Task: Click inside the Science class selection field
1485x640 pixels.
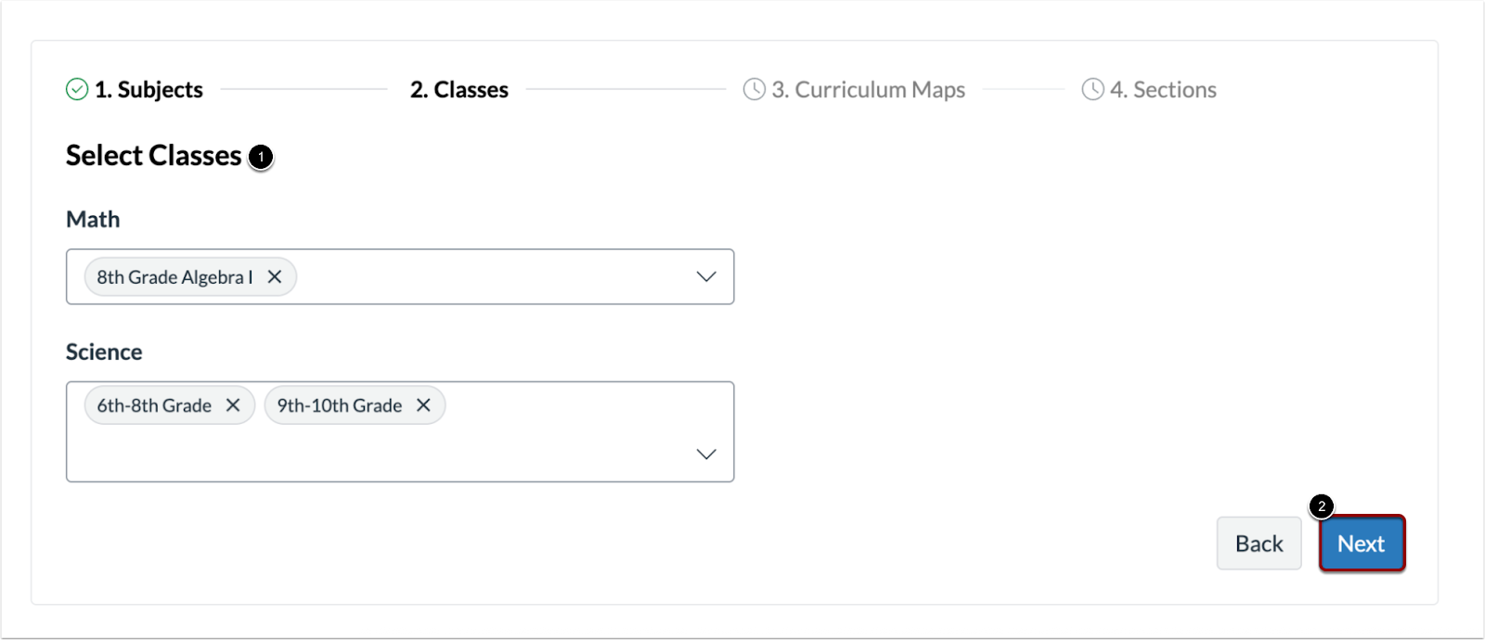Action: 557,431
